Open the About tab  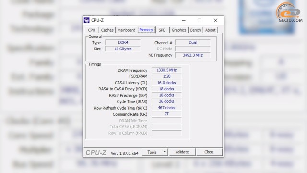[210, 30]
